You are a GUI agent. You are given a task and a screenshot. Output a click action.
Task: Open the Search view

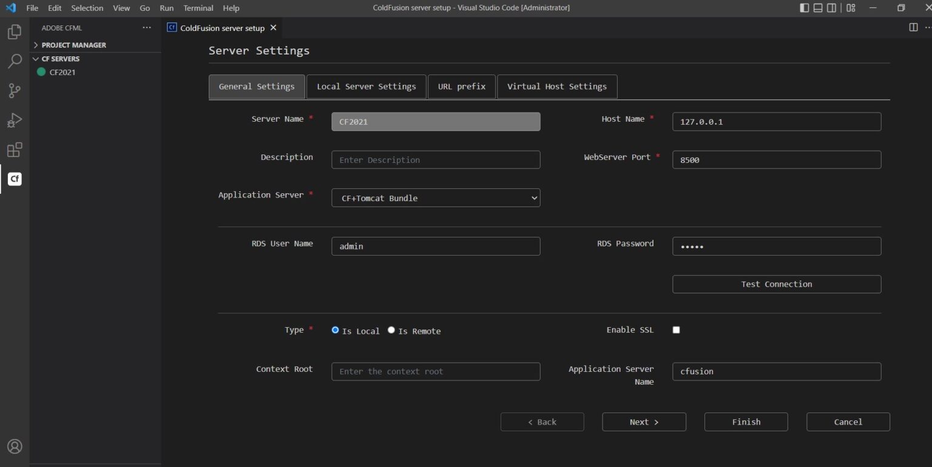14,61
